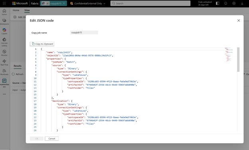Click Copy to clipboard button
This screenshot has width=249, height=150.
42,44
